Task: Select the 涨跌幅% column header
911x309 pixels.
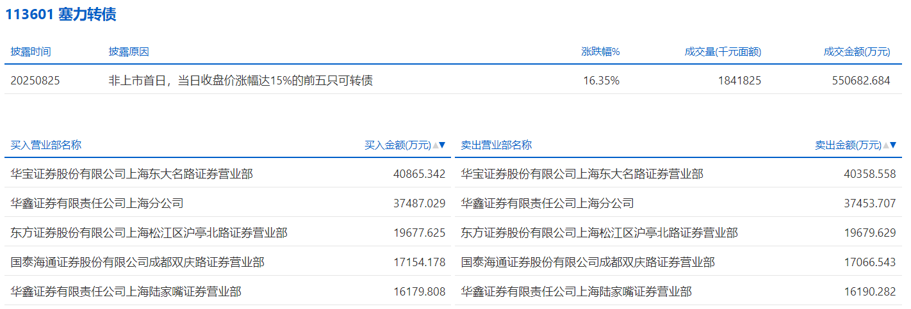Action: [x=600, y=52]
